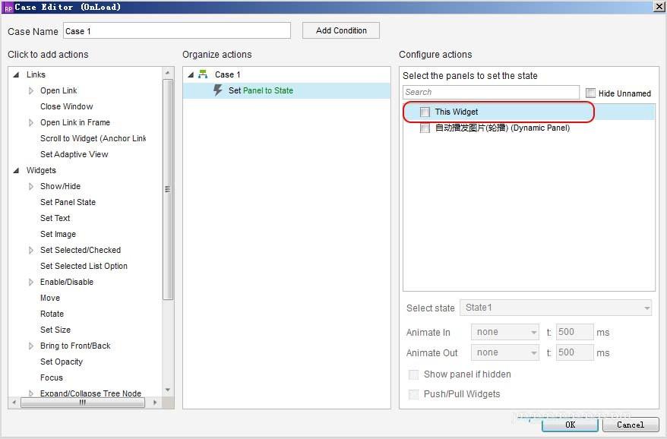Image resolution: width=667 pixels, height=439 pixels.
Task: Click the Add Condition button
Action: [x=340, y=30]
